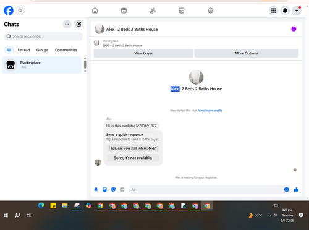Open the Chats options three-dot menu
Viewport: 309px width, 230px height.
point(67,24)
